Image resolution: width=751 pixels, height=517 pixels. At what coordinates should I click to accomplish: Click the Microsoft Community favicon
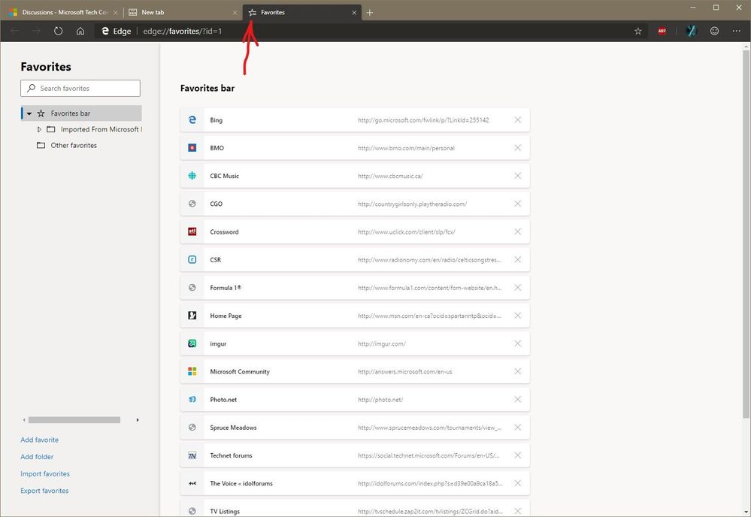[192, 371]
